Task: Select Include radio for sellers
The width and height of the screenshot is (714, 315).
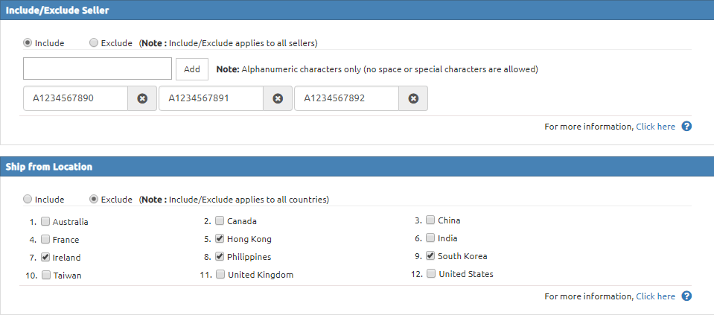Action: tap(28, 42)
